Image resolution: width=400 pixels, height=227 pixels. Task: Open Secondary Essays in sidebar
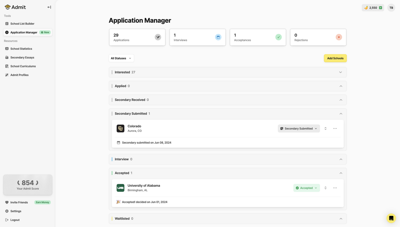point(22,57)
